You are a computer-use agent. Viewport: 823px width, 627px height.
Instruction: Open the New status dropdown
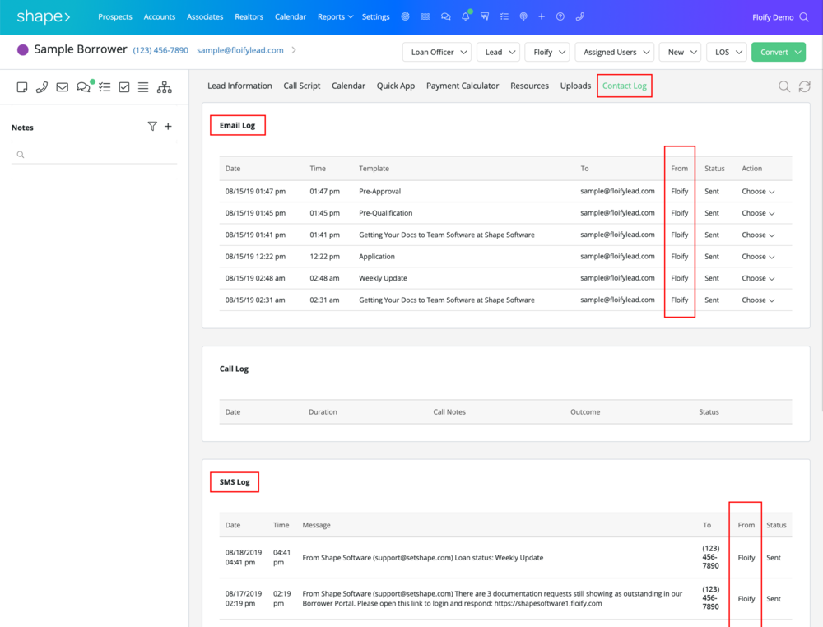point(681,52)
